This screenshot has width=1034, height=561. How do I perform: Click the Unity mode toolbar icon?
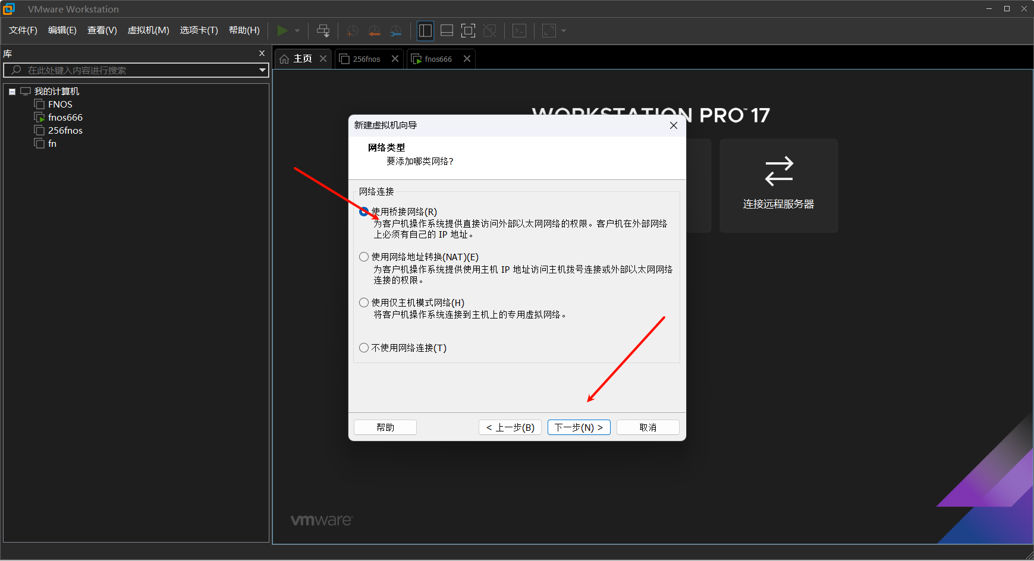coord(490,30)
